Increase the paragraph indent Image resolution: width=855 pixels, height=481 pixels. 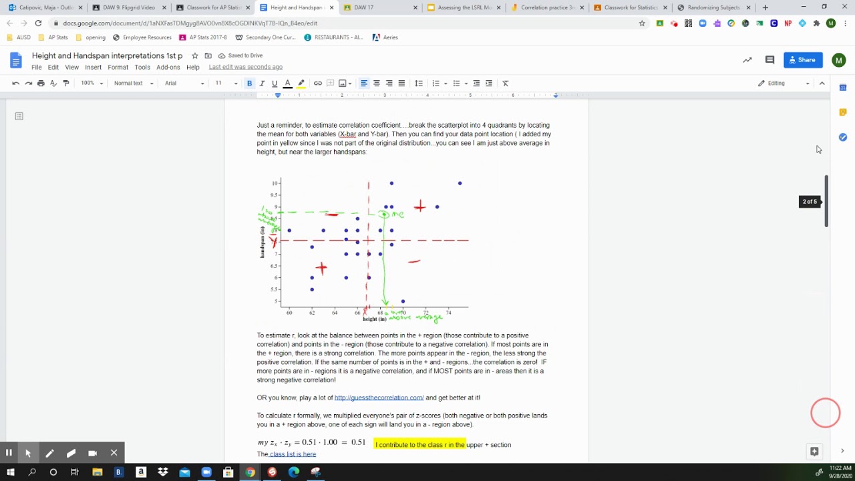click(x=489, y=83)
